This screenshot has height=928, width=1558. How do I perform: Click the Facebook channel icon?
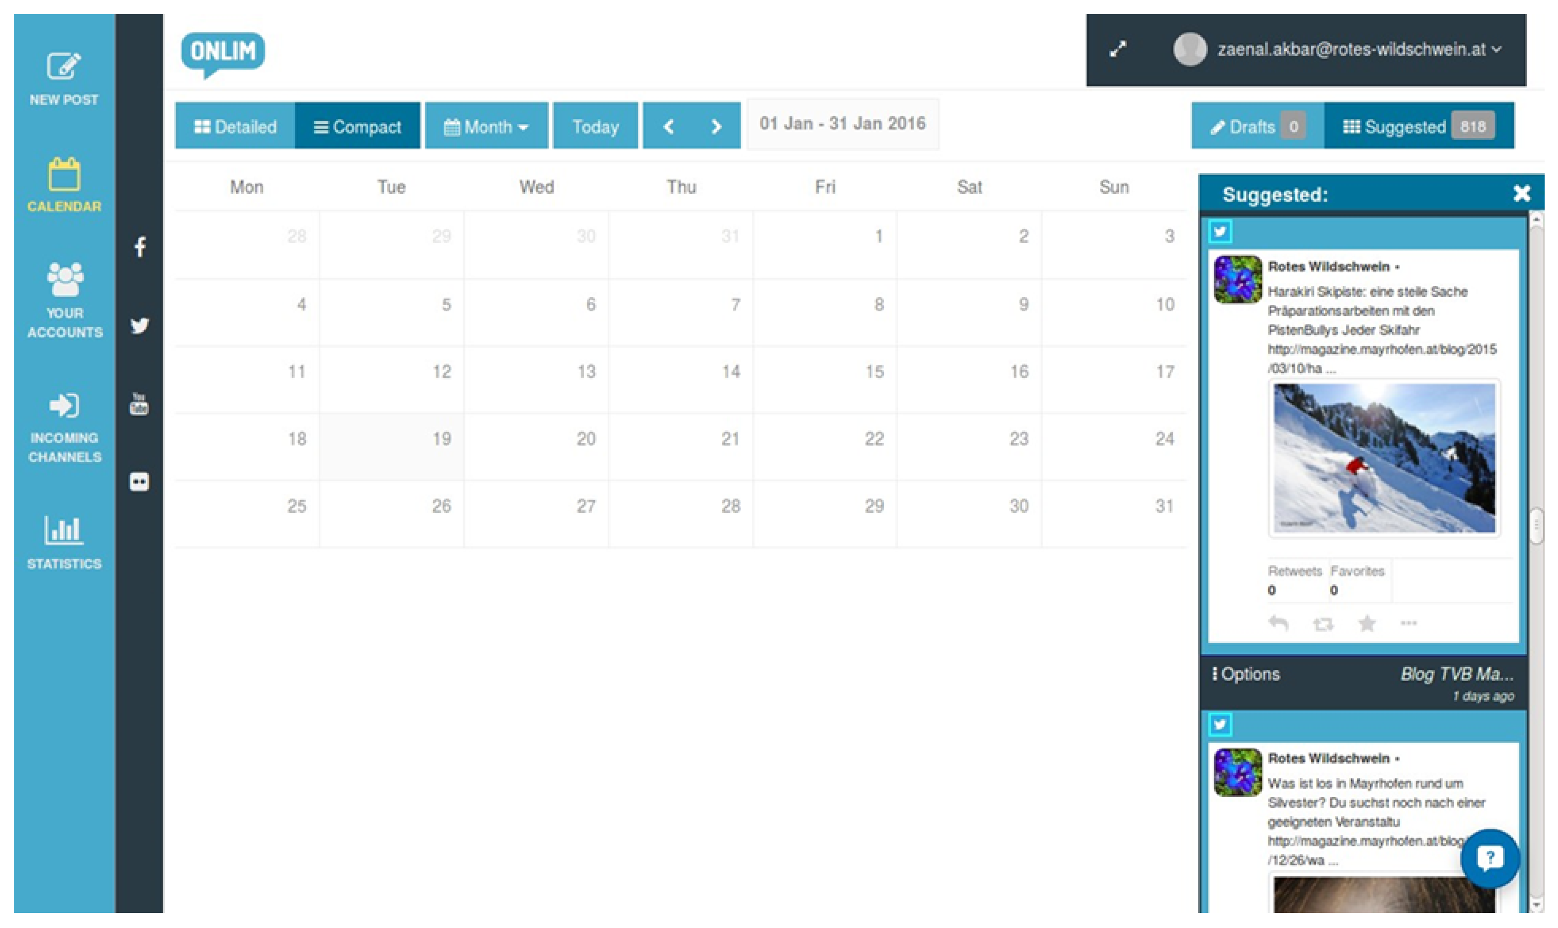(139, 247)
